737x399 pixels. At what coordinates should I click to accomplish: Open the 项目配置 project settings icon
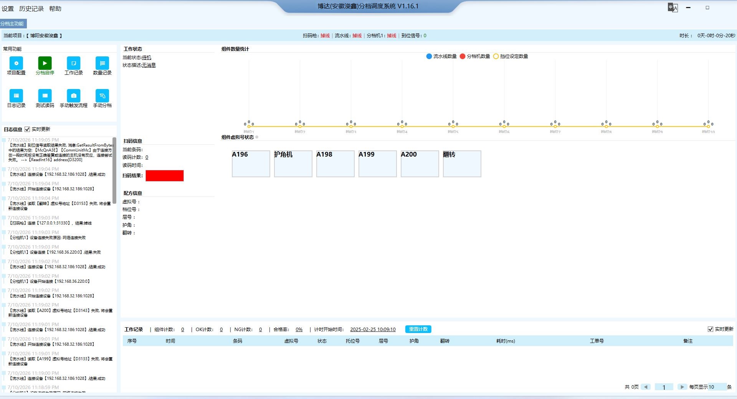[x=16, y=63]
